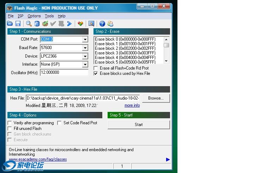The height and width of the screenshot is (173, 254).
Task: Maximize the Flash Magic window
Action: coord(152,6)
